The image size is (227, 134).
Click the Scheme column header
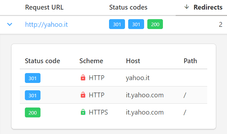click(x=91, y=61)
